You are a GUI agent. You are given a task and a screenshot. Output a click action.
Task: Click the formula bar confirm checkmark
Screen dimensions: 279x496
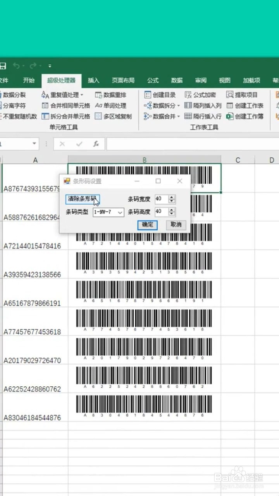point(79,144)
